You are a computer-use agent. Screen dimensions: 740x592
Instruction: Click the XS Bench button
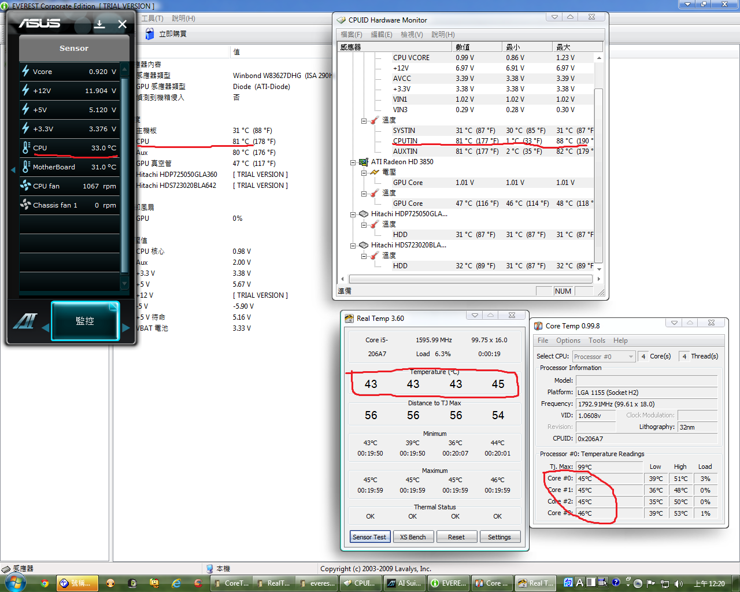[413, 537]
